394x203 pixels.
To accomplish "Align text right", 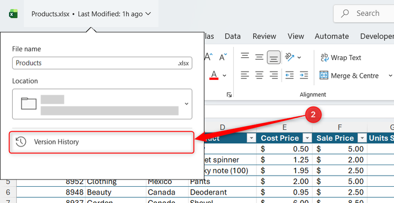I will (x=273, y=75).
